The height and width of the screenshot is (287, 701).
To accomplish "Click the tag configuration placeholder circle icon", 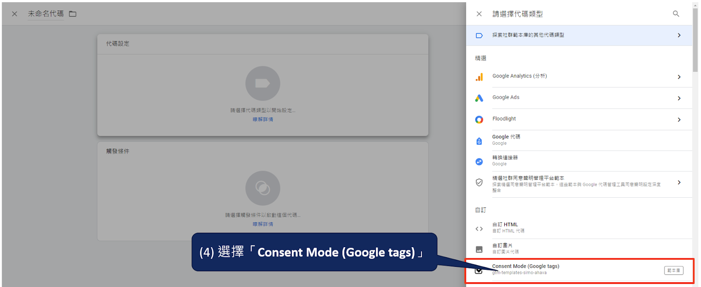I will point(262,83).
